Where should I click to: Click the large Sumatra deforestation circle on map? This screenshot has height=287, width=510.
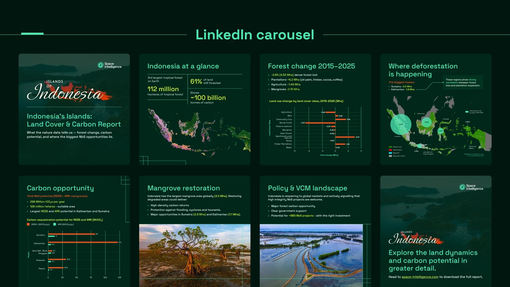(401, 124)
